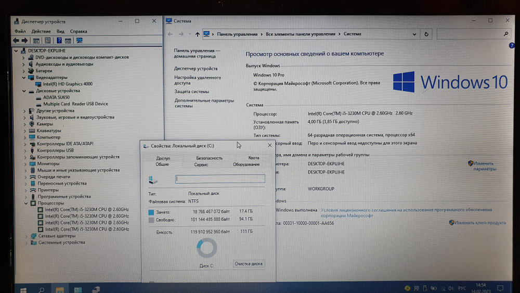This screenshot has width=520, height=293.
Task: Select the Принтеры category
Action: (x=48, y=190)
